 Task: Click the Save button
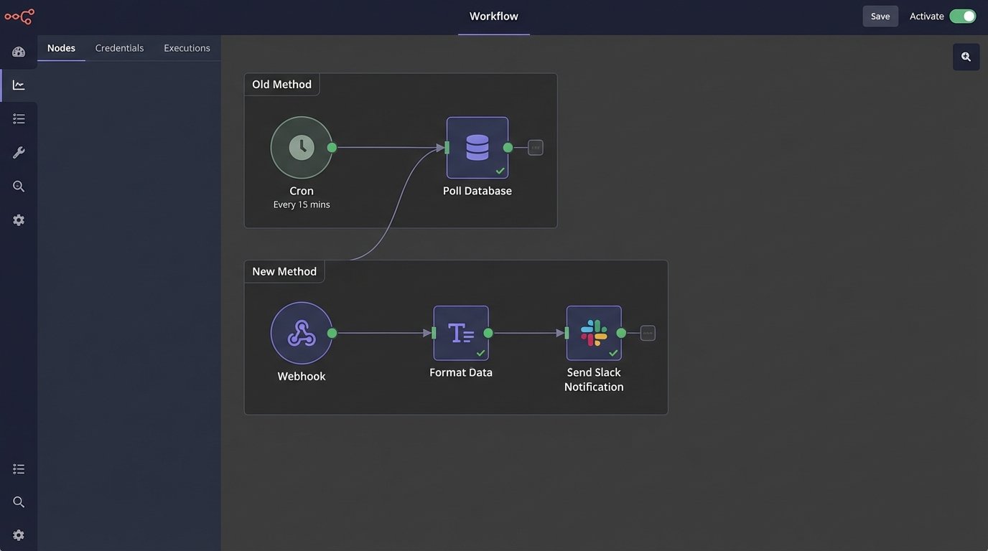[x=880, y=16]
